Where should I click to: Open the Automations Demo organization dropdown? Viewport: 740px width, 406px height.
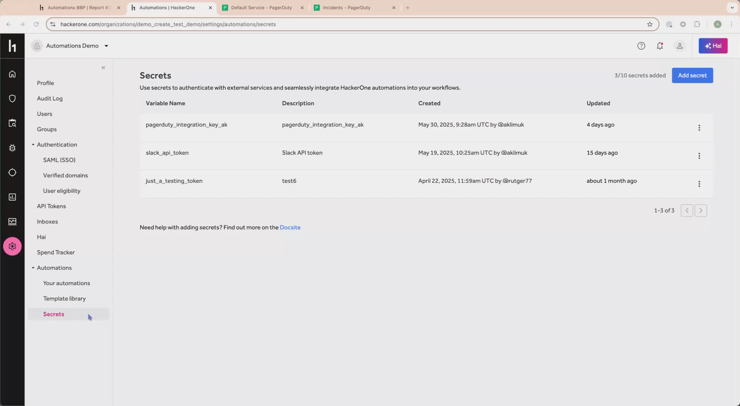(x=107, y=45)
